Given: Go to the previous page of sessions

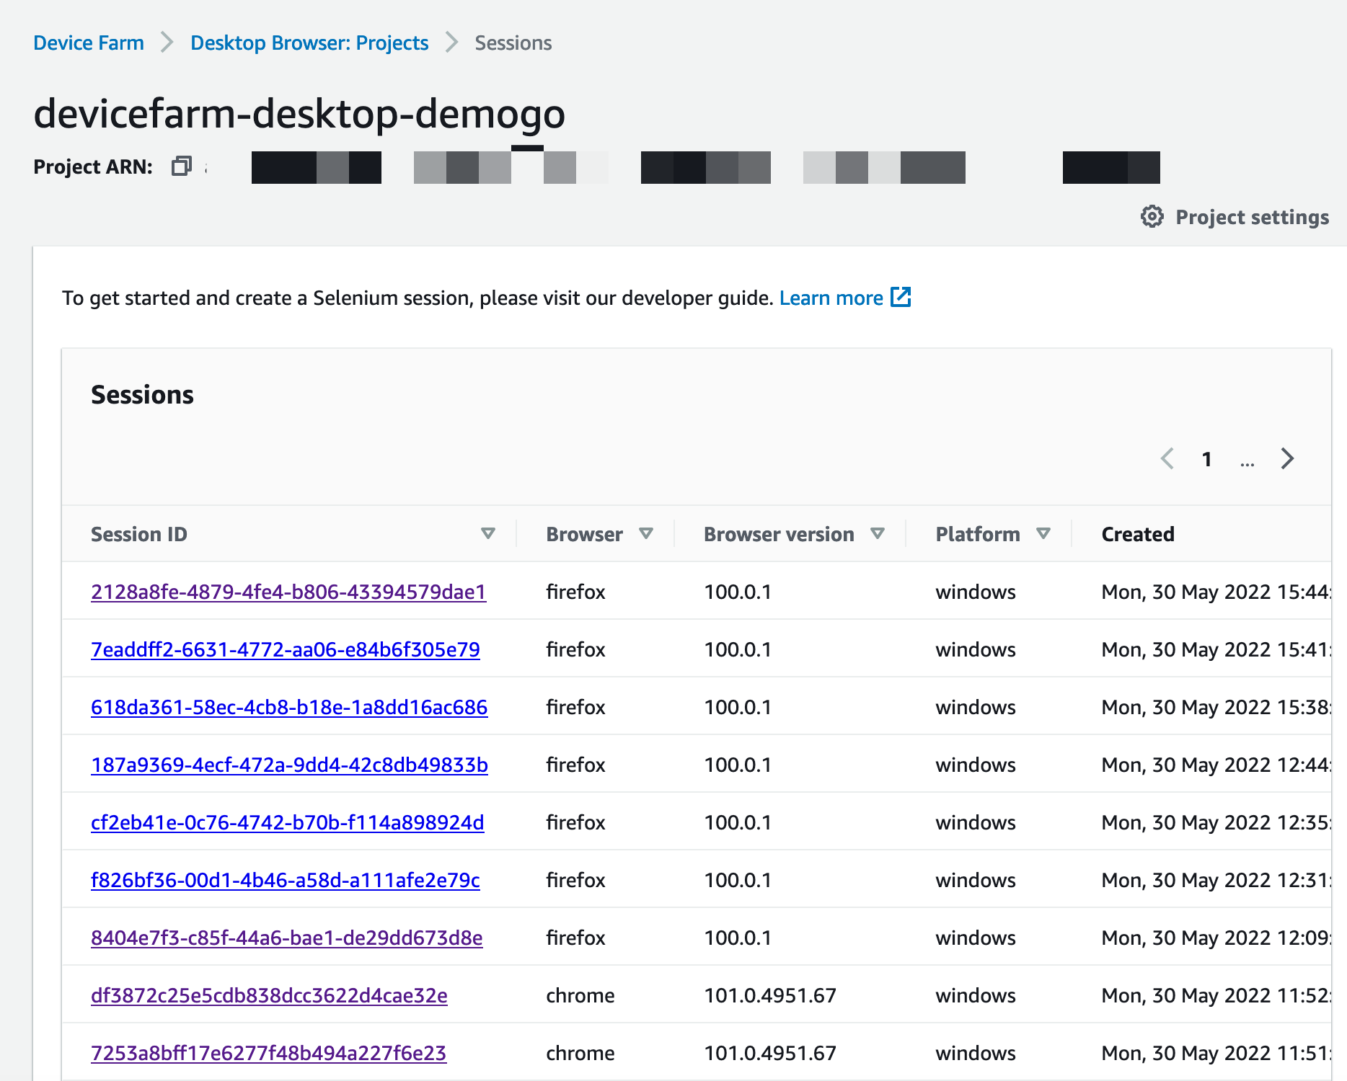Looking at the screenshot, I should [x=1167, y=458].
